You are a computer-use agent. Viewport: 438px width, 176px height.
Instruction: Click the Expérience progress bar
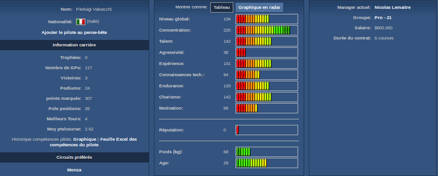tap(267, 64)
